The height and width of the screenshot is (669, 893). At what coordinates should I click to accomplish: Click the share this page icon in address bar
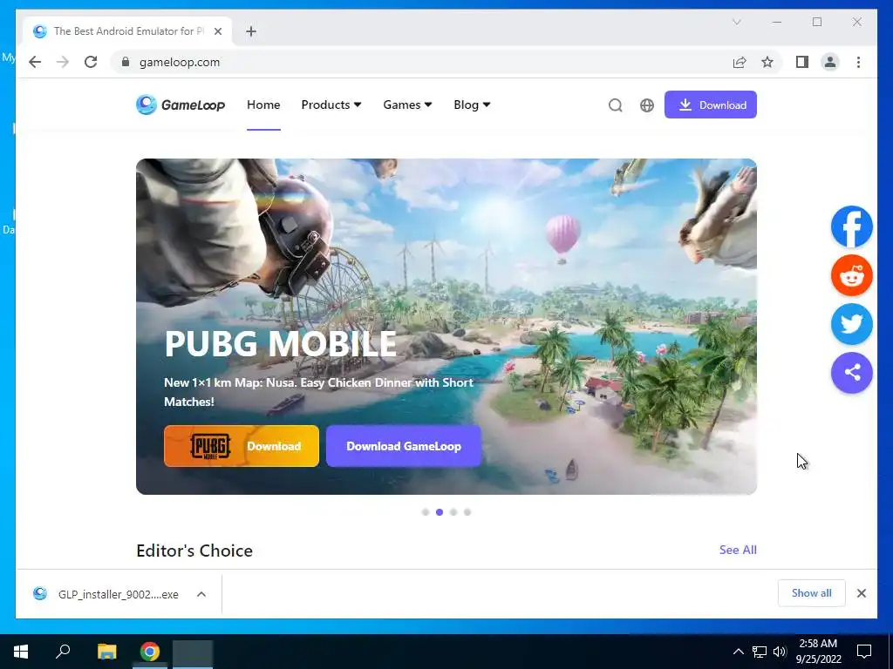[740, 62]
